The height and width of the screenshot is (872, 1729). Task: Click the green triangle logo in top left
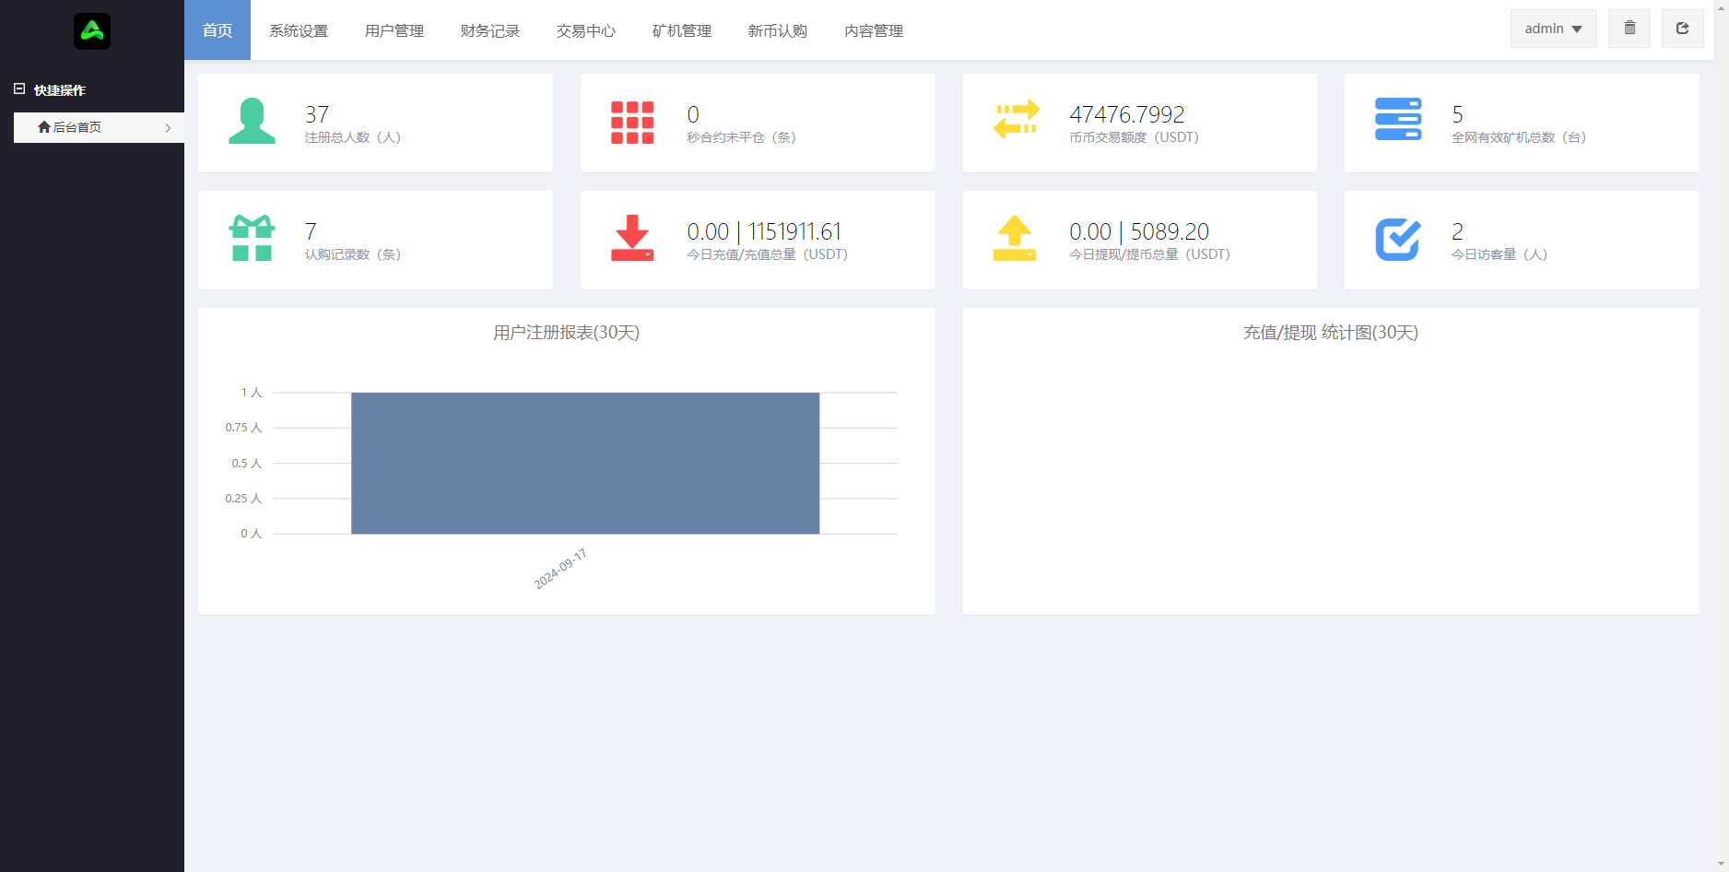click(91, 30)
